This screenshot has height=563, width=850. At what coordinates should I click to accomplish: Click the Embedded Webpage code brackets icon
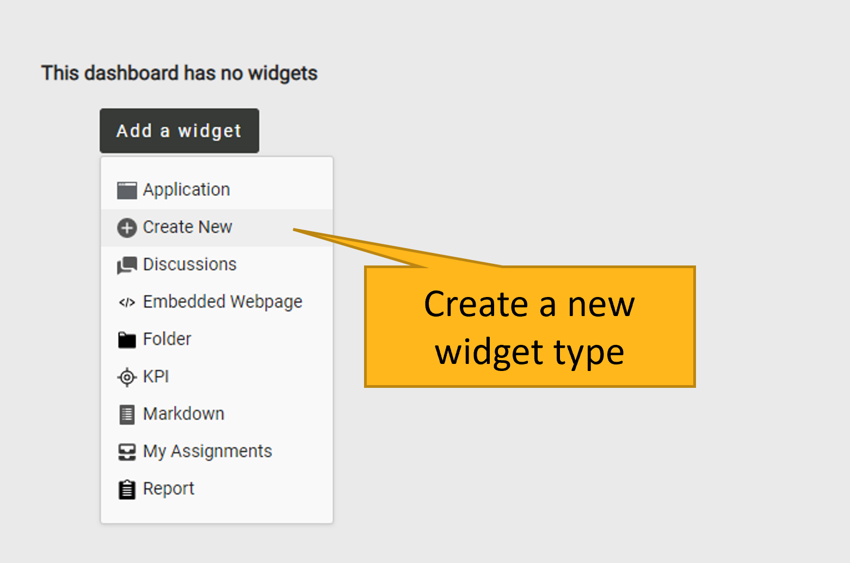[127, 302]
